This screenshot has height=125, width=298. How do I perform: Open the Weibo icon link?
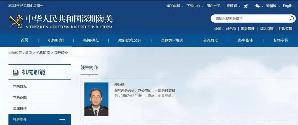coord(246,6)
